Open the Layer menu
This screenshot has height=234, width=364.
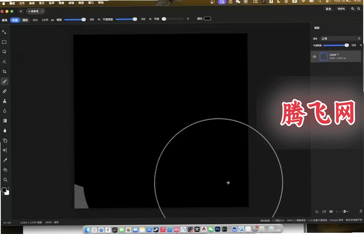click(81, 3)
